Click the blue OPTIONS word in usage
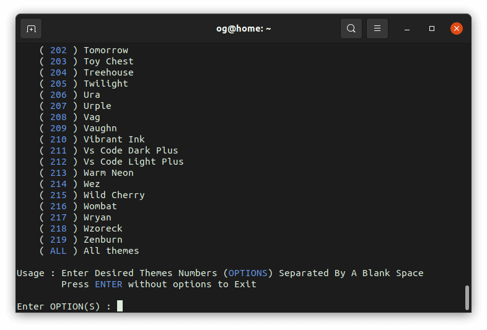Image resolution: width=487 pixels, height=330 pixels. [x=248, y=273]
